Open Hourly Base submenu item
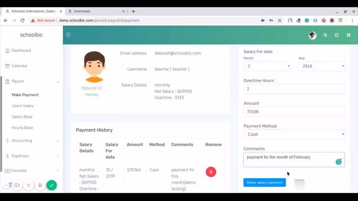The height and width of the screenshot is (201, 358). coord(22,128)
